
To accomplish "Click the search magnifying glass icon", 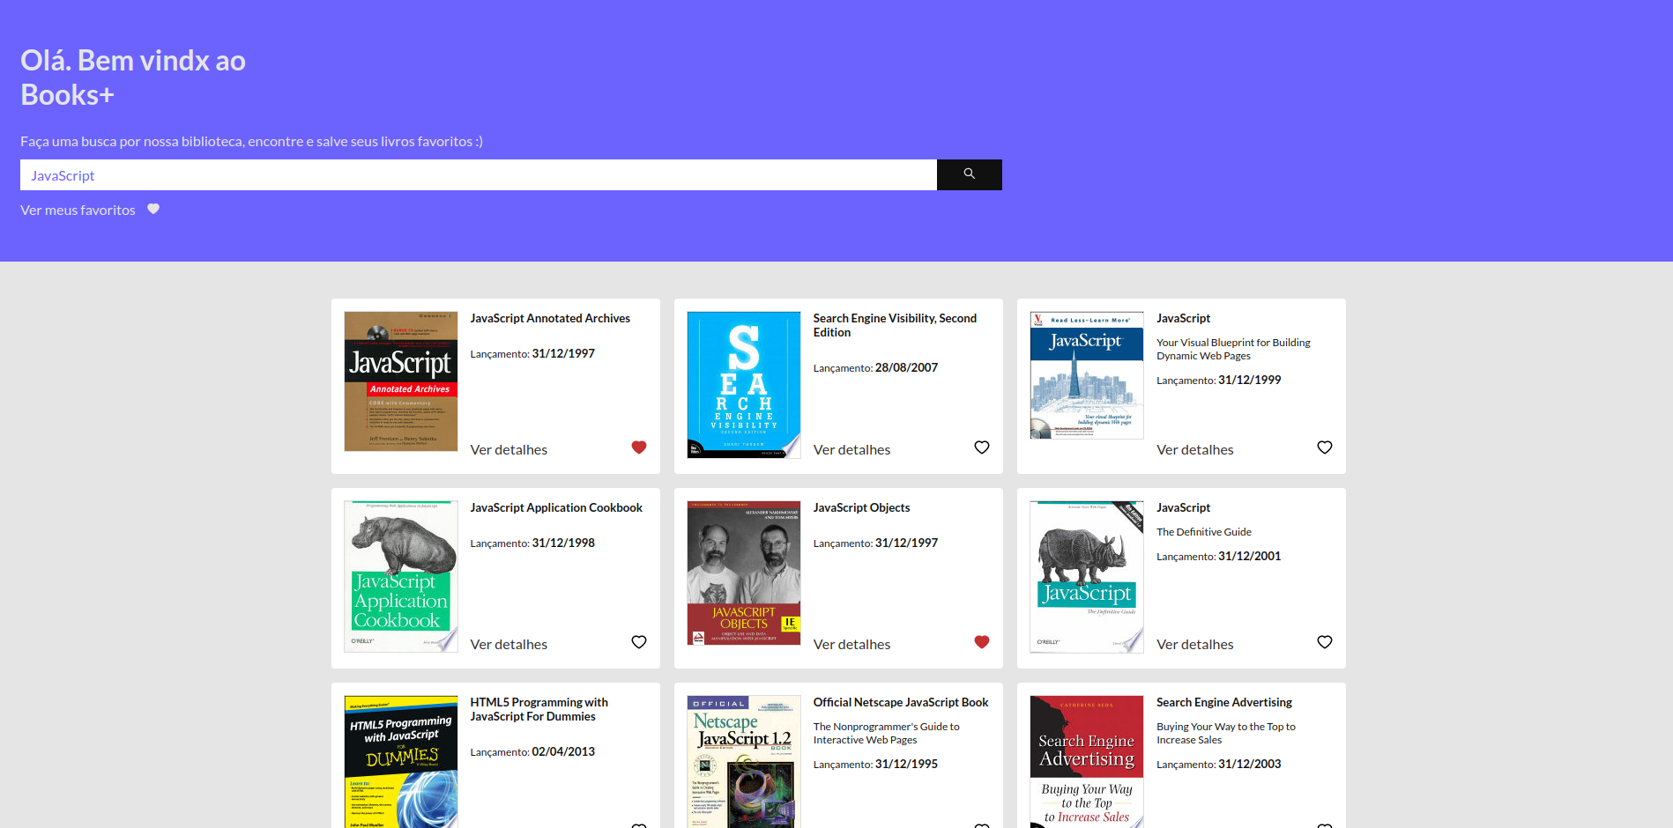I will (x=969, y=174).
